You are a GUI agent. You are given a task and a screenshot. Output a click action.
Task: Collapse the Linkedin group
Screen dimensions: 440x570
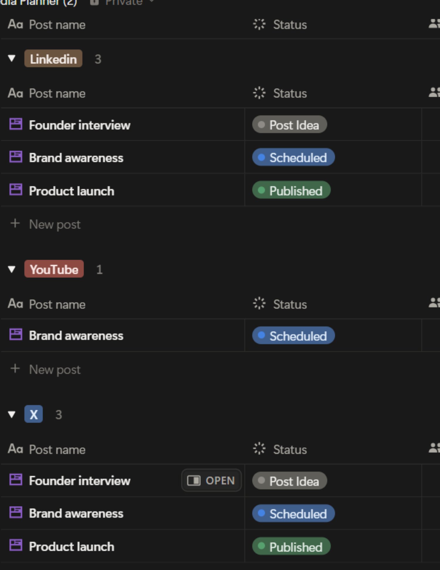pyautogui.click(x=12, y=58)
